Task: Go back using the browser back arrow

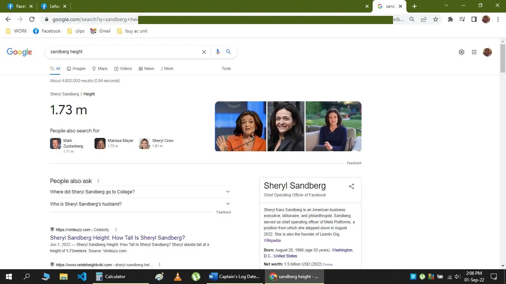Action: (x=8, y=19)
